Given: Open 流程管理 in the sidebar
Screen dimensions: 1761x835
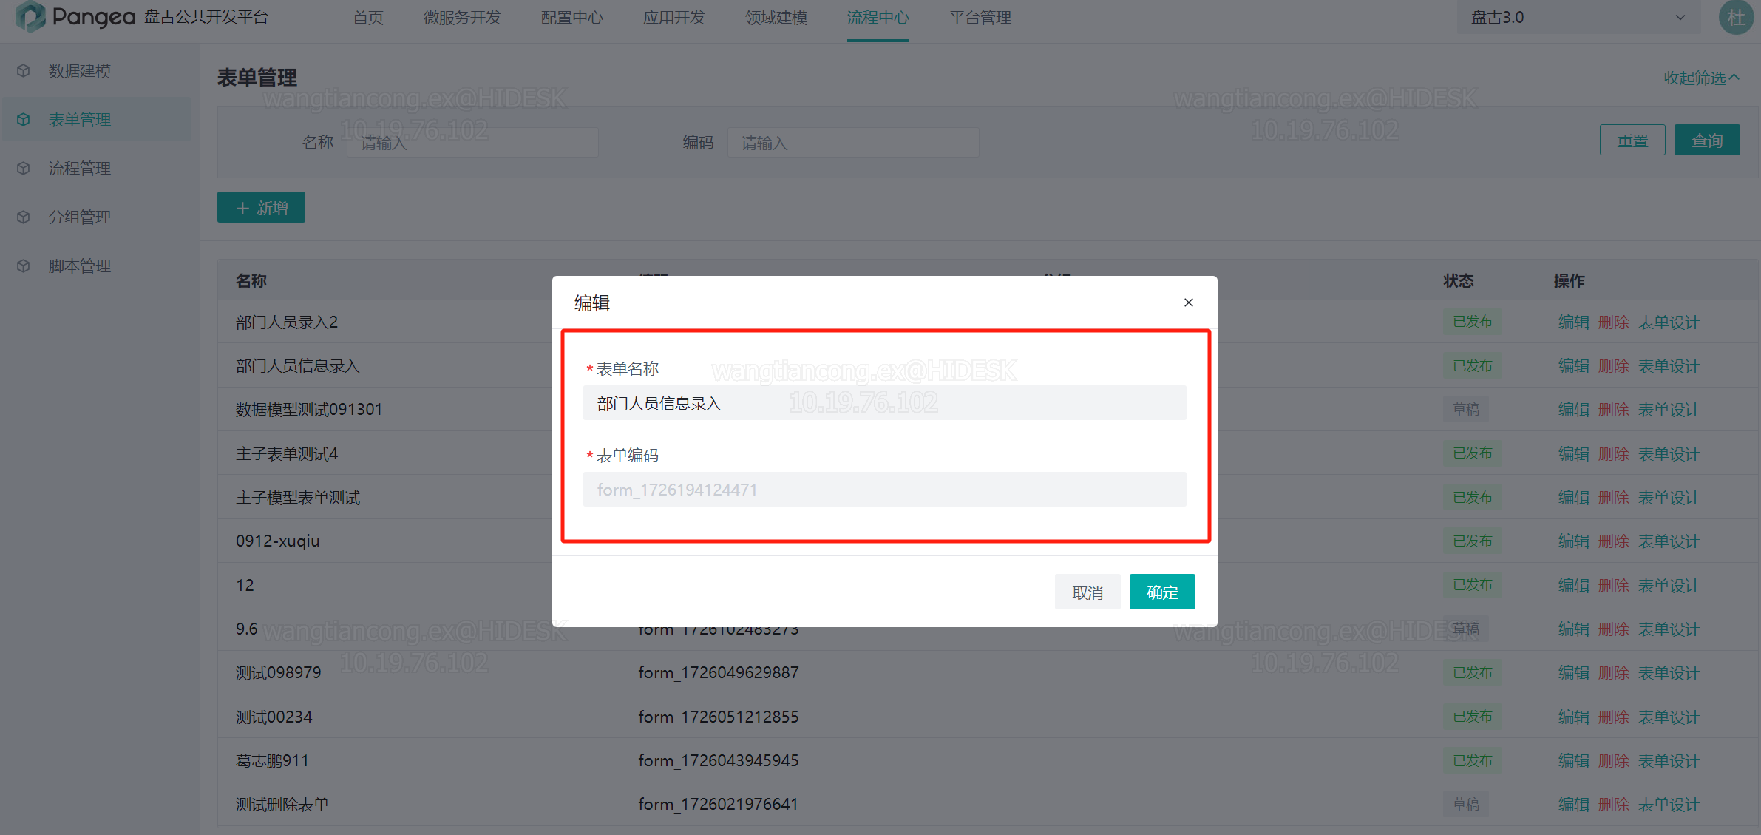Looking at the screenshot, I should tap(80, 169).
